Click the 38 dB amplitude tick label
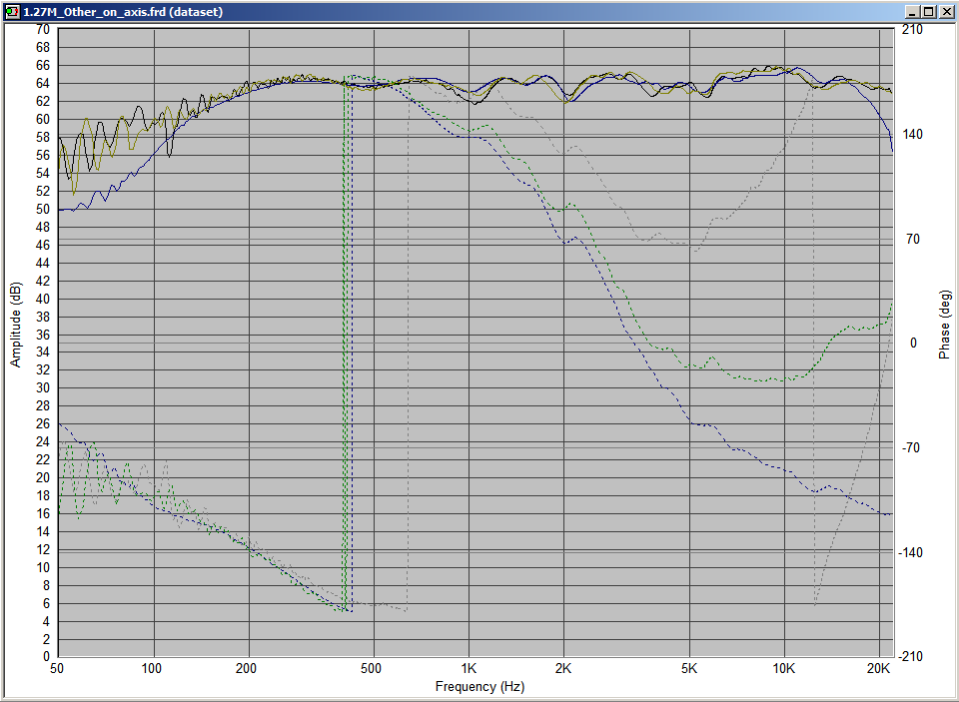Image resolution: width=959 pixels, height=702 pixels. (x=43, y=317)
